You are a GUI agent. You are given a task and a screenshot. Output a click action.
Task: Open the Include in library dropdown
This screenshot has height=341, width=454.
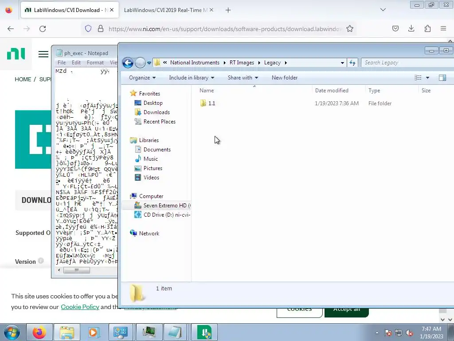coord(192,78)
